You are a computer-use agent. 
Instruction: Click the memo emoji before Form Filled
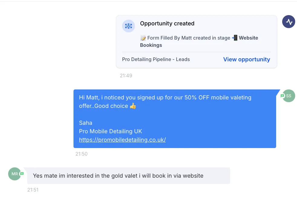point(143,38)
